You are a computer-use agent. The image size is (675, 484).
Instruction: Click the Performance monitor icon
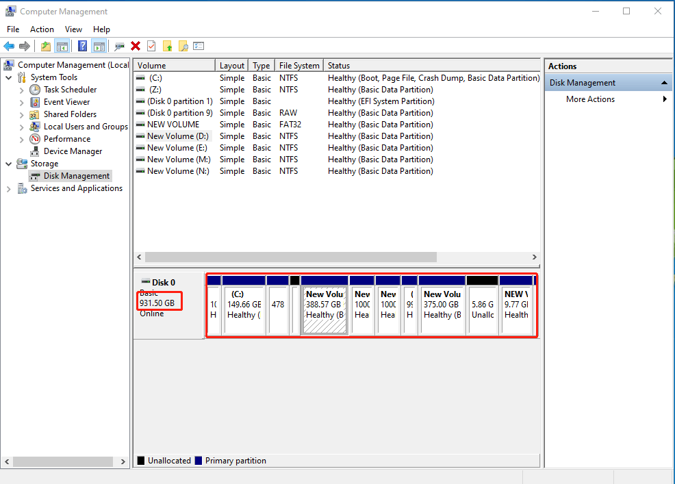(x=35, y=139)
